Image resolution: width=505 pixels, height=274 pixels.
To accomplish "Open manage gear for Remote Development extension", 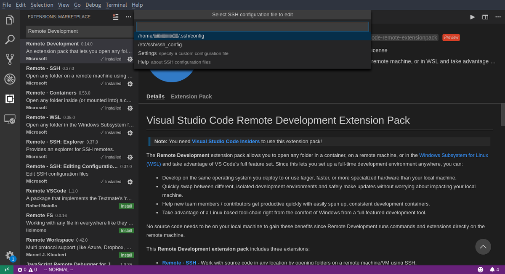I will [130, 59].
